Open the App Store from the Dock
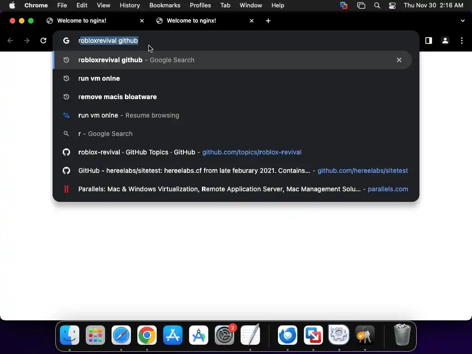 click(173, 335)
